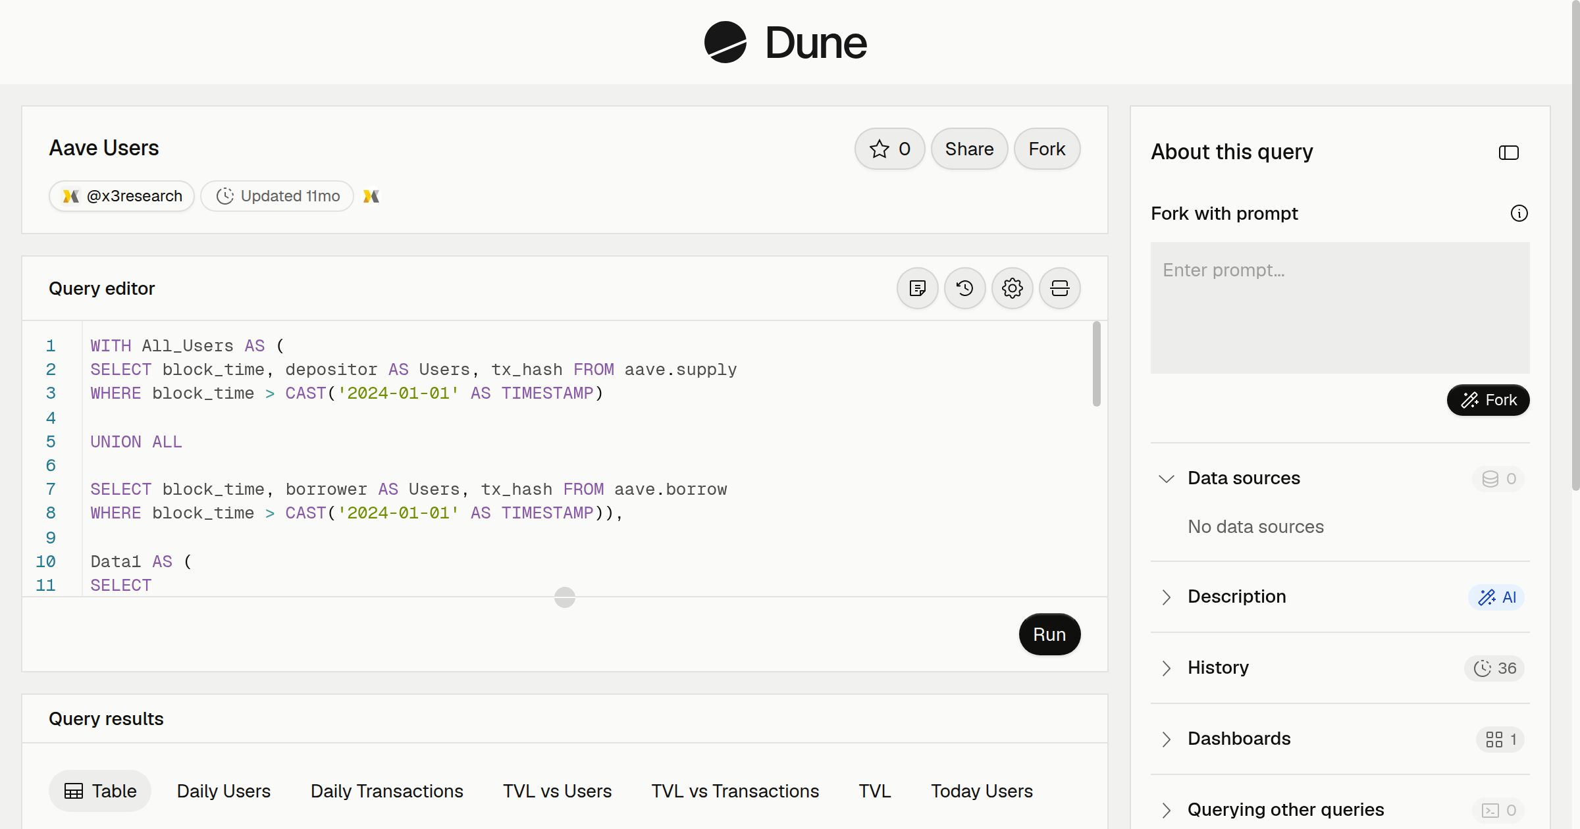
Task: Open query editor settings gear
Action: 1012,288
